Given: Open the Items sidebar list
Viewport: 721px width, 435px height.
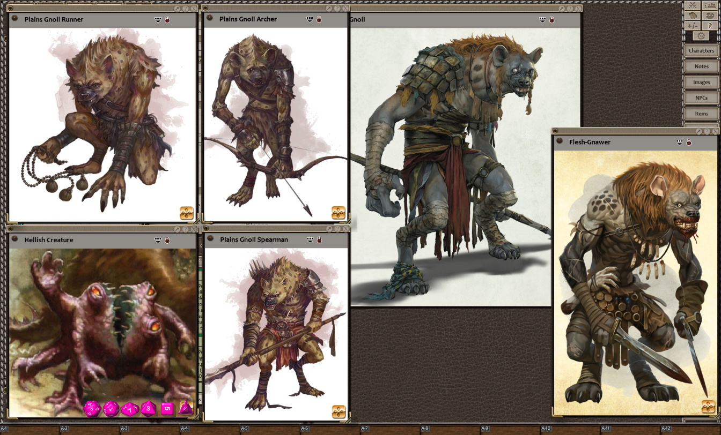Looking at the screenshot, I should (x=701, y=114).
